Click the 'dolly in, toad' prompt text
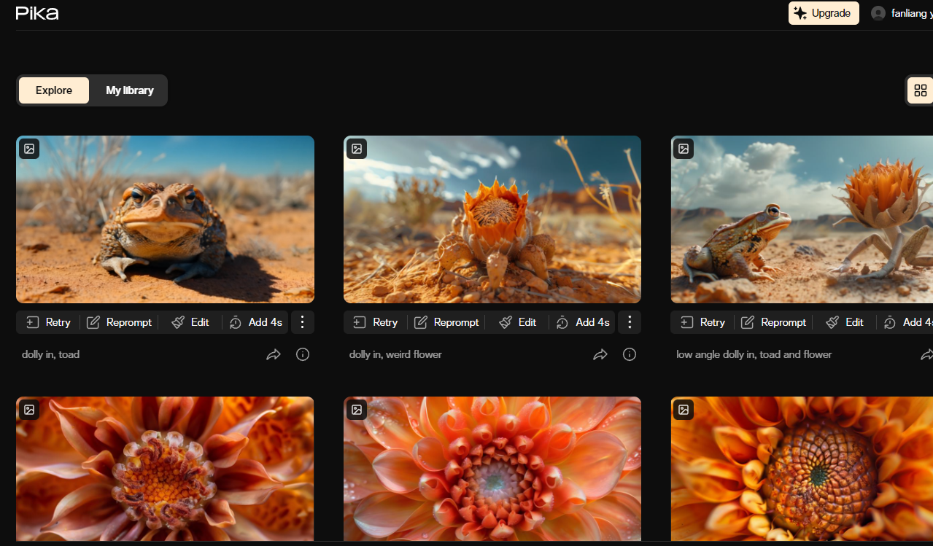Screen dimensions: 933x546 click(x=51, y=354)
